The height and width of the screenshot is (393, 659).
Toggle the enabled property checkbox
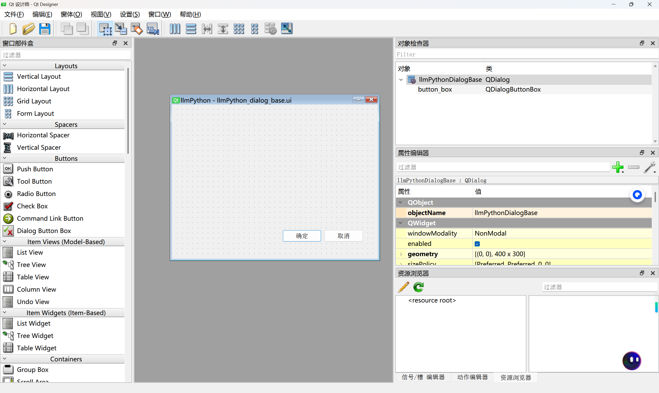coord(477,244)
